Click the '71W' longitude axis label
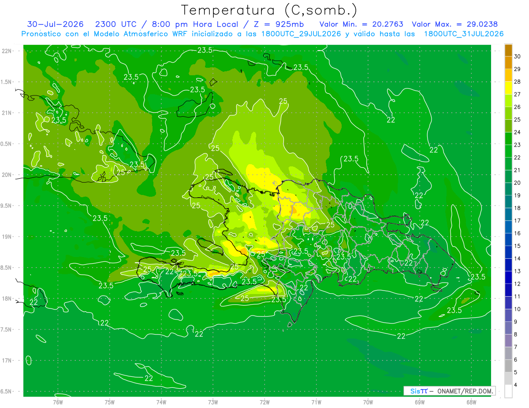Viewport: 529px width, 408px height. coord(316,402)
